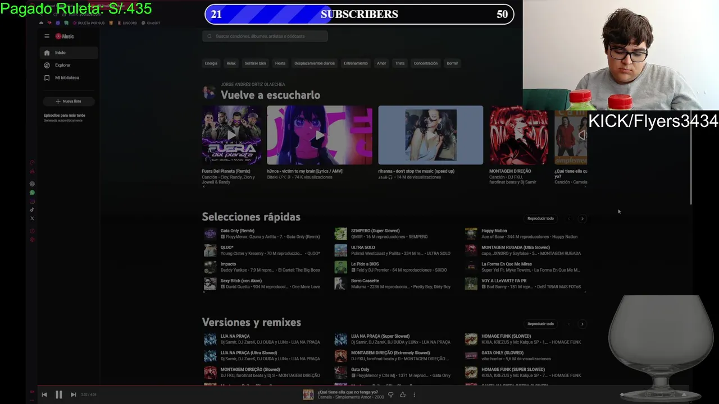Play Fuera Del Planeta (Remix) thumbnail
This screenshot has height=404, width=719.
[x=231, y=135]
